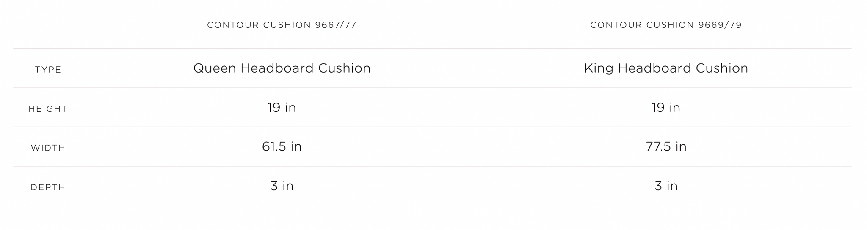Click the Contour Cushion 9669/79 column header

pyautogui.click(x=666, y=25)
